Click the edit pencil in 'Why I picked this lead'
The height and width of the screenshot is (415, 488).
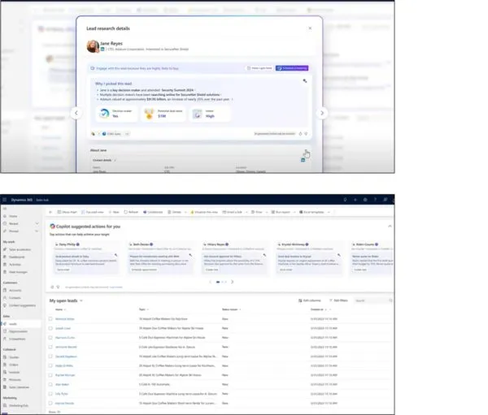pyautogui.click(x=305, y=81)
